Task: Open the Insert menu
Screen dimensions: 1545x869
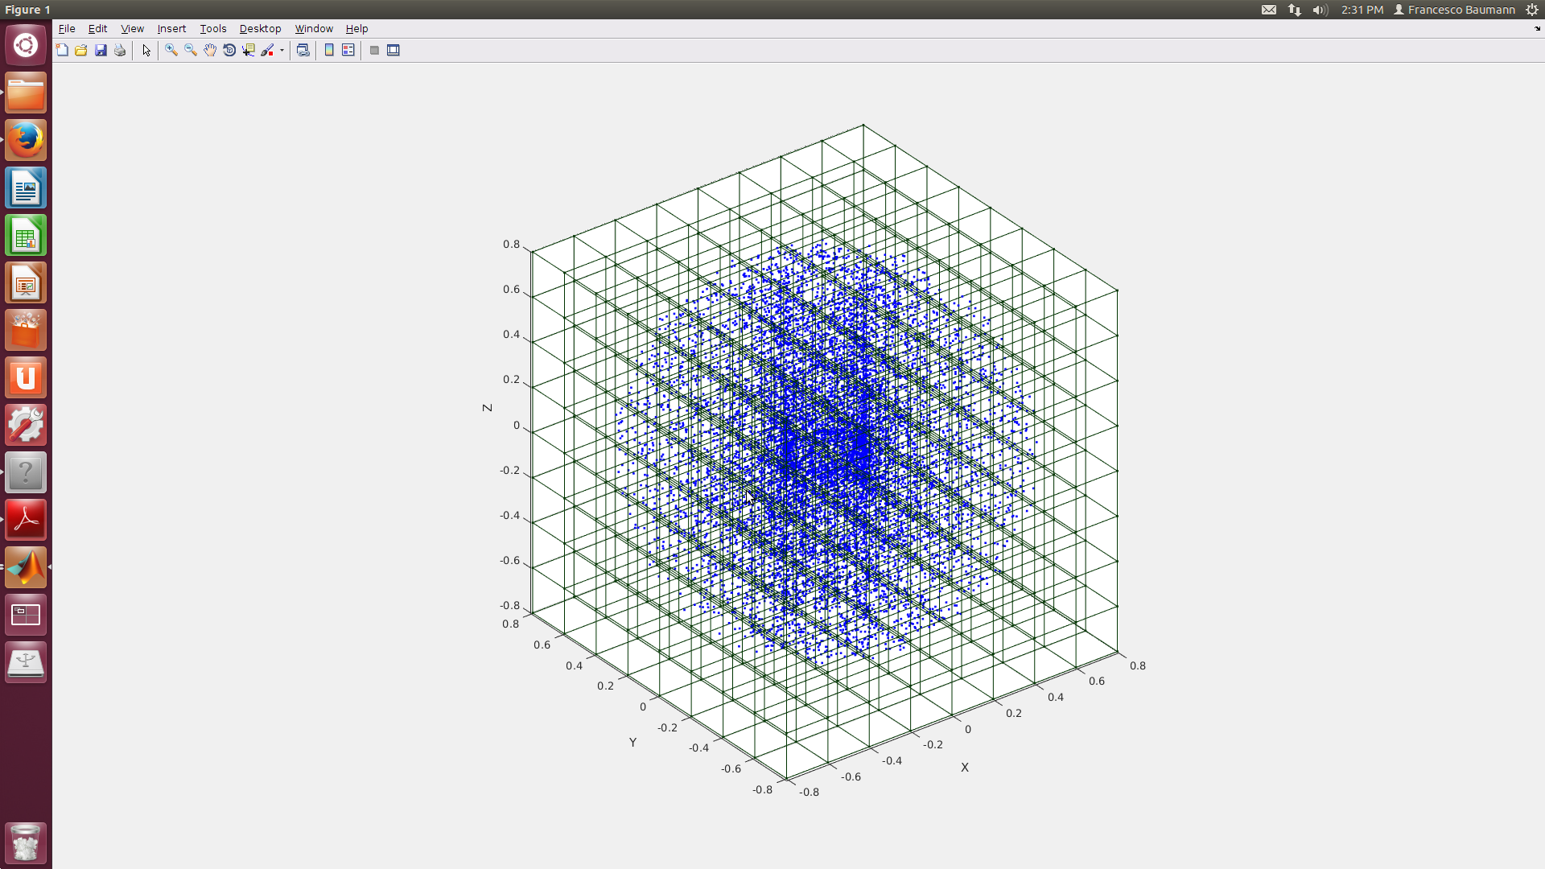Action: tap(171, 28)
